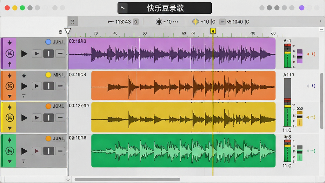Click the square tool icon left of the toolbar
The image size is (325, 183).
point(73,21)
